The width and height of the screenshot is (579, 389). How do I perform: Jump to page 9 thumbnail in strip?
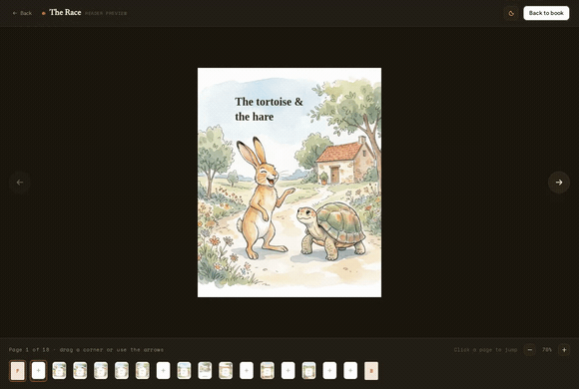[x=184, y=370]
